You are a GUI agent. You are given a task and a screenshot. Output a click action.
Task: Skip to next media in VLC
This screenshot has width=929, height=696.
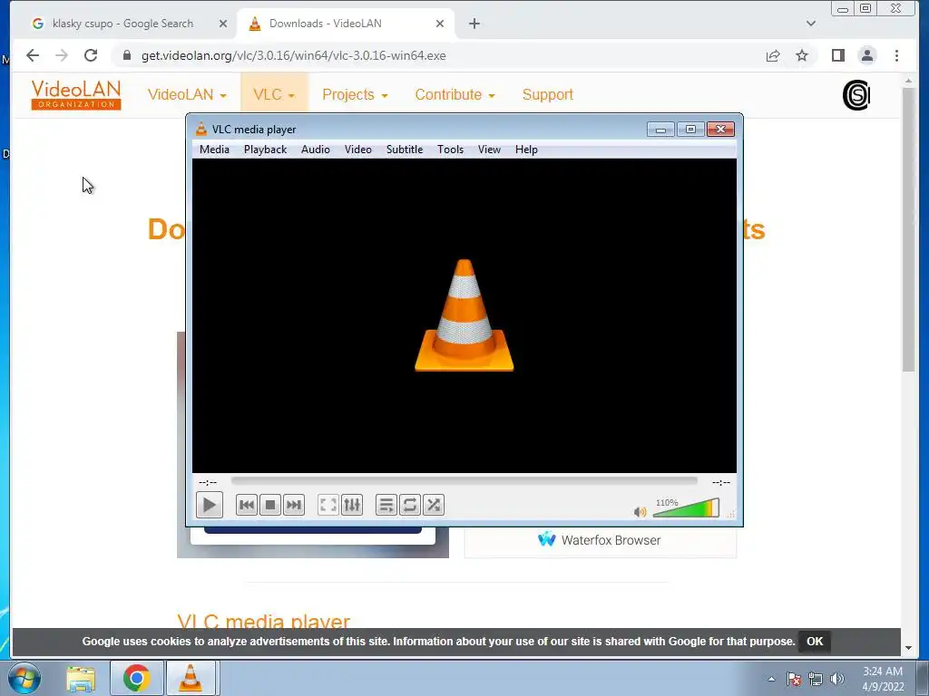tap(294, 505)
